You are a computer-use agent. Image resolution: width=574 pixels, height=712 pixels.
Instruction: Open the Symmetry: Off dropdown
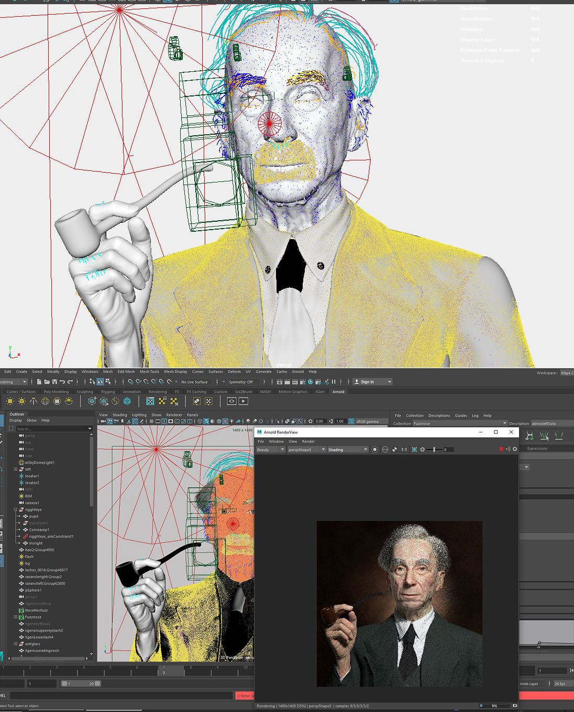pyautogui.click(x=244, y=382)
